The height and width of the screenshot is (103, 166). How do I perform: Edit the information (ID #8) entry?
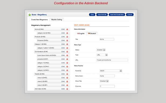(63, 89)
